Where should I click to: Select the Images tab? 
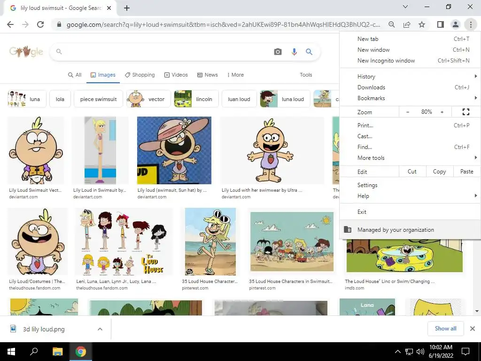click(x=103, y=75)
